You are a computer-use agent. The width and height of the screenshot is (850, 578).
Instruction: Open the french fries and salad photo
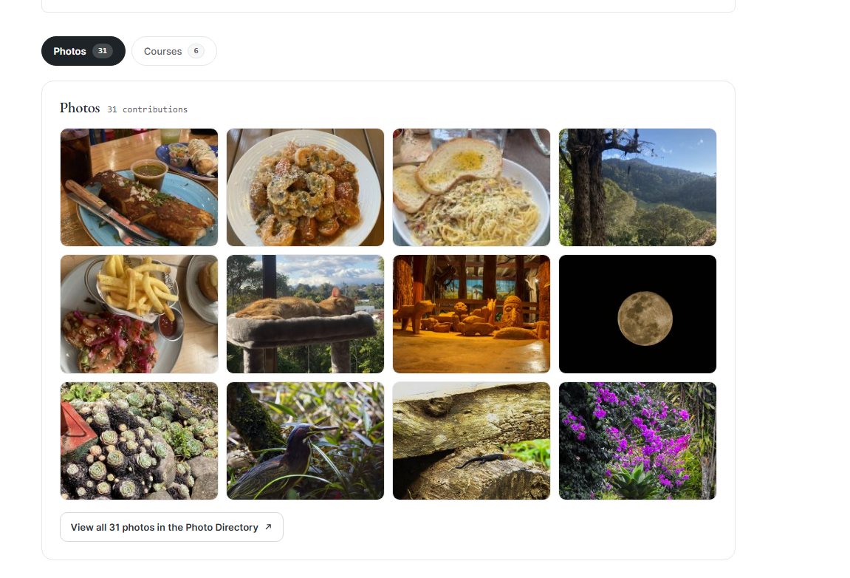pos(140,314)
